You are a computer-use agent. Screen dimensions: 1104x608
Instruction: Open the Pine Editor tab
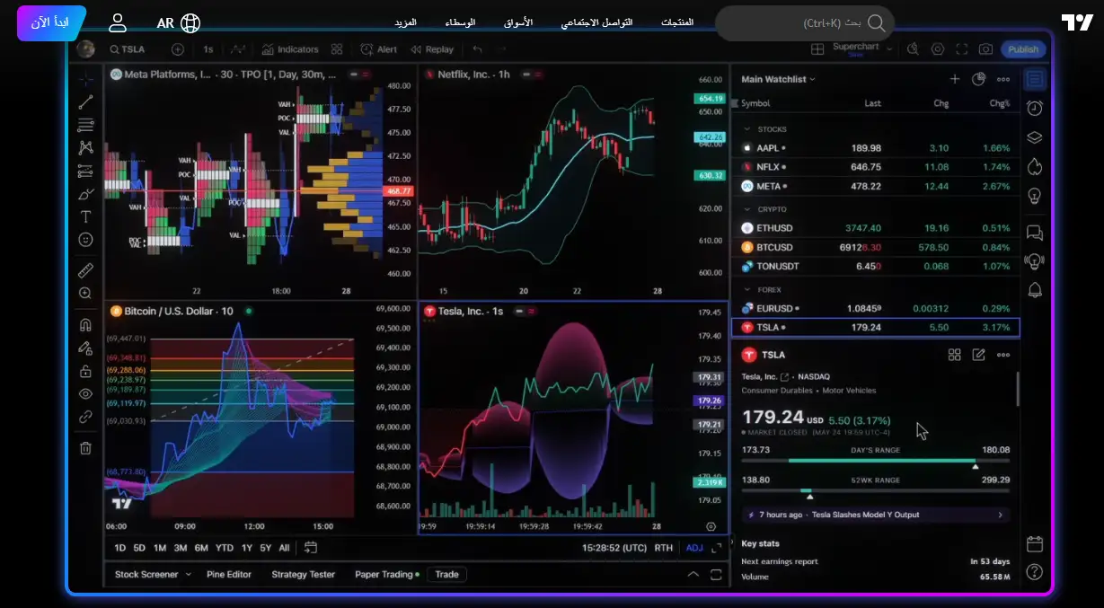[x=229, y=575]
